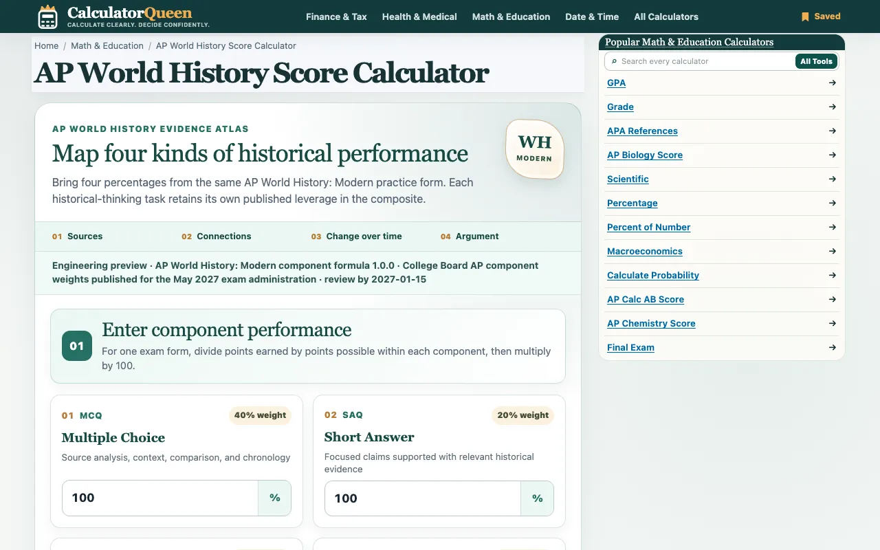Click the arrow icon beside AP Chemistry Score
The height and width of the screenshot is (550, 880).
pyautogui.click(x=833, y=323)
